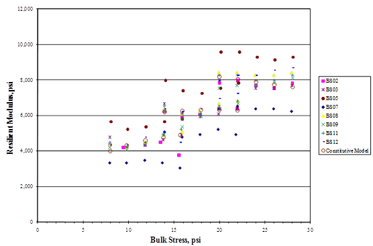Viewport: 373px width, 246px height.
Task: Select the Resilient Modulus, psi axis title
Action: coord(10,118)
